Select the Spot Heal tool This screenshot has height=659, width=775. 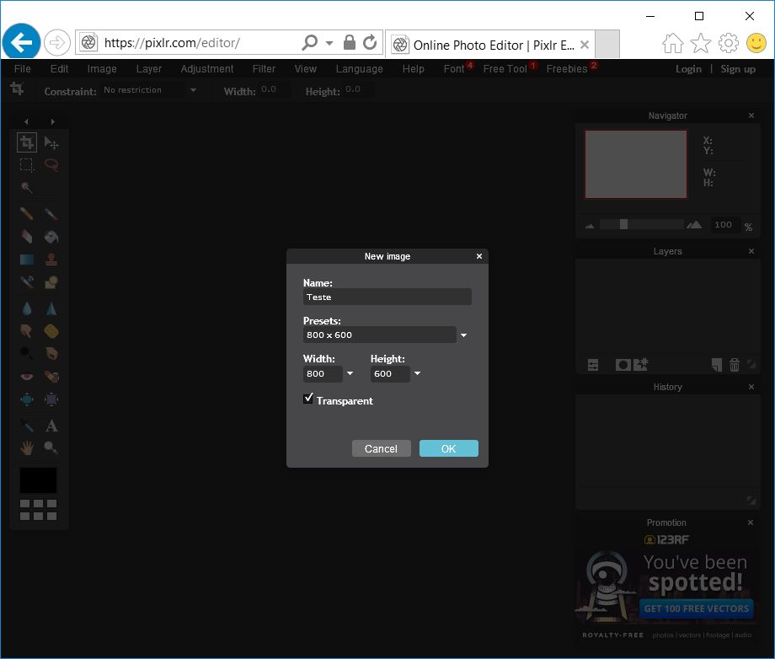pyautogui.click(x=51, y=377)
